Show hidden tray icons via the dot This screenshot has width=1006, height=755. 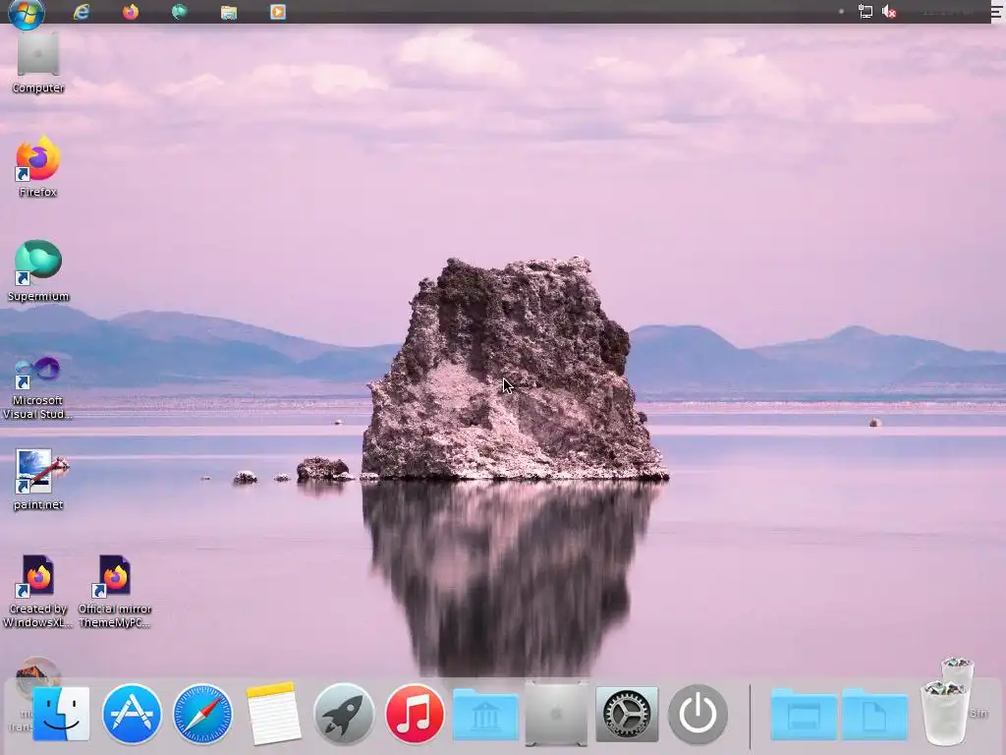[x=841, y=12]
